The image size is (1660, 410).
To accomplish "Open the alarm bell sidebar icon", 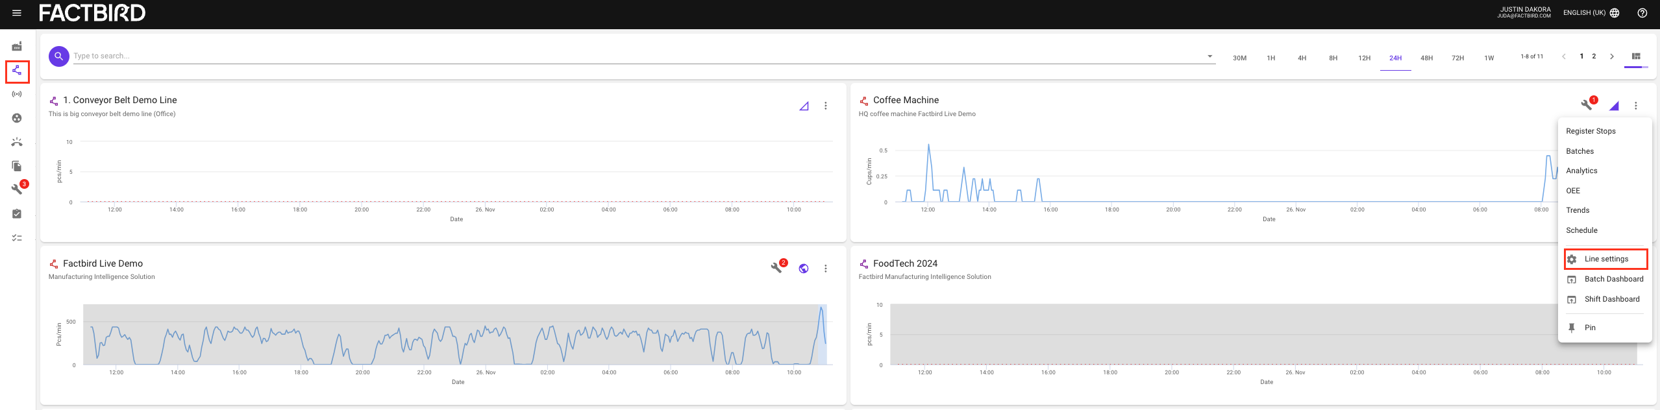I will [x=17, y=142].
